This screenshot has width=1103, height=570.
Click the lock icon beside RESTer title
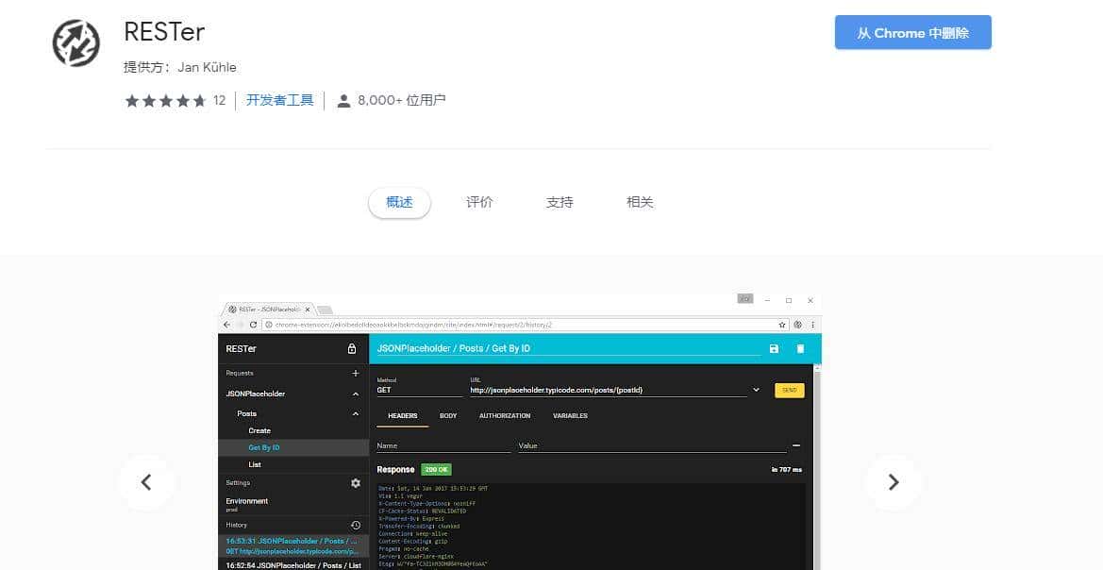click(352, 349)
